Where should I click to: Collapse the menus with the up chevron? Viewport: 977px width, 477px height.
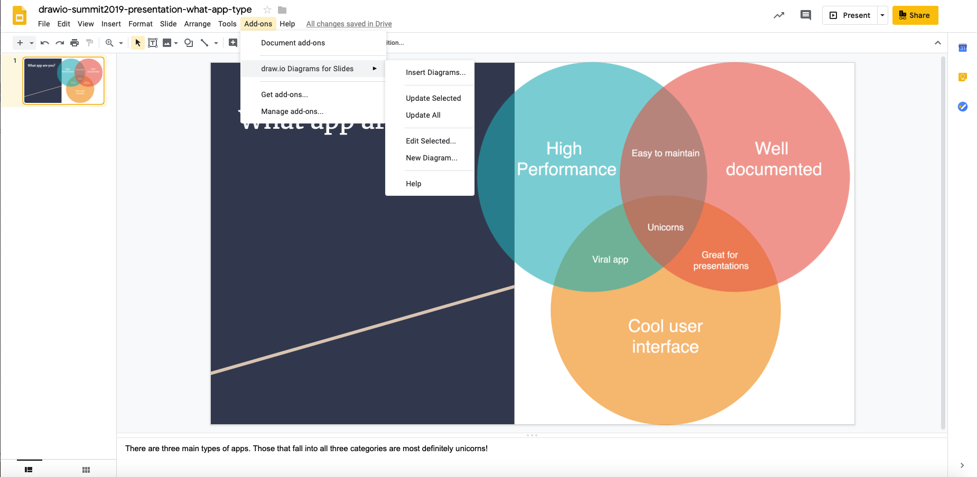pyautogui.click(x=938, y=43)
